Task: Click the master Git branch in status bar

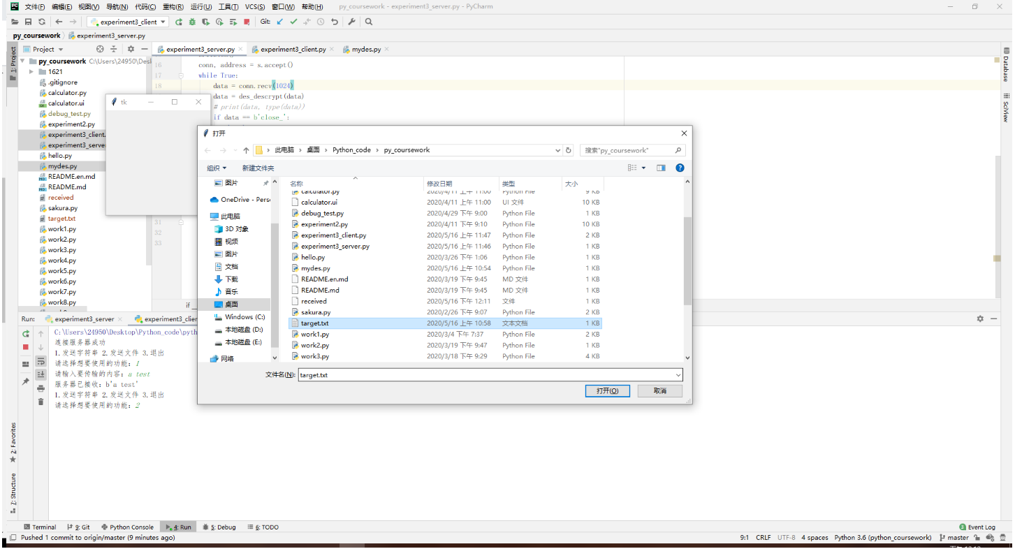Action: click(954, 538)
